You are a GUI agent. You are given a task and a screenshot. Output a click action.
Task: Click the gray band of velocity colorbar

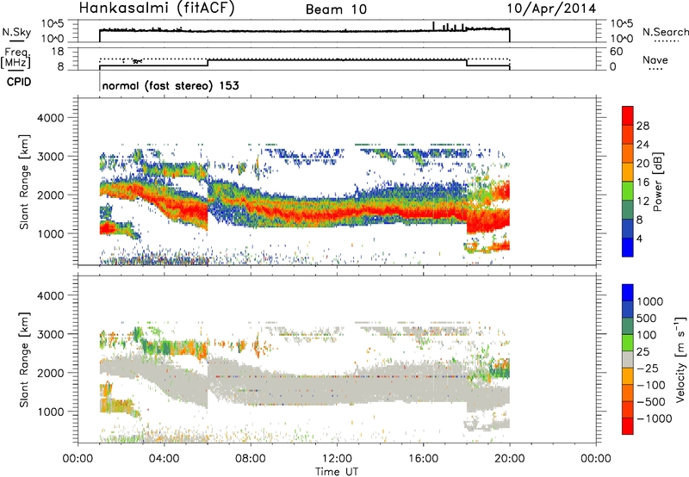point(628,359)
